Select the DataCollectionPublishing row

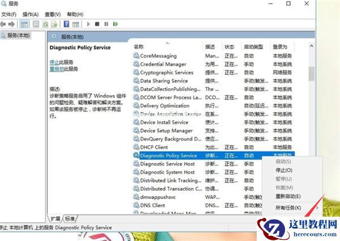tap(212, 89)
